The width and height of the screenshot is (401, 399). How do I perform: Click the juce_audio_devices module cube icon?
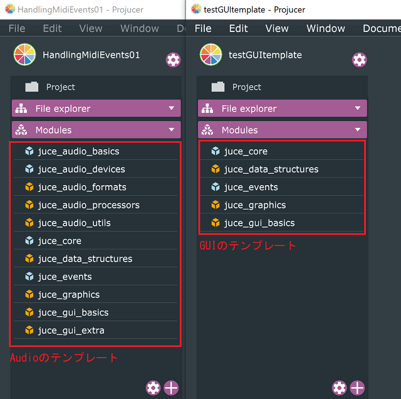[x=29, y=169]
